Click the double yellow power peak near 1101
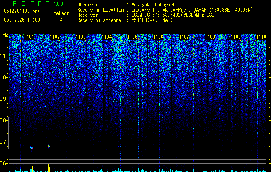Viewport: 271px width, 172px height. [31, 169]
